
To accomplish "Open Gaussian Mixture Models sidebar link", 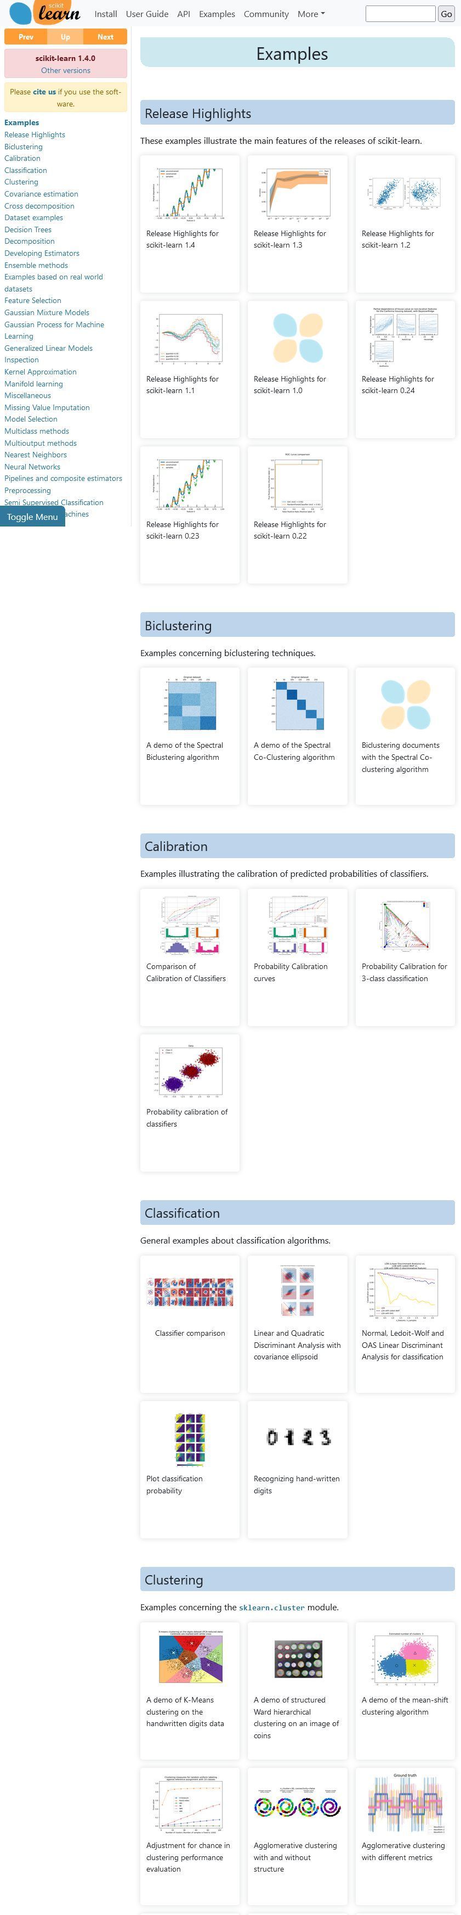I will [x=47, y=312].
